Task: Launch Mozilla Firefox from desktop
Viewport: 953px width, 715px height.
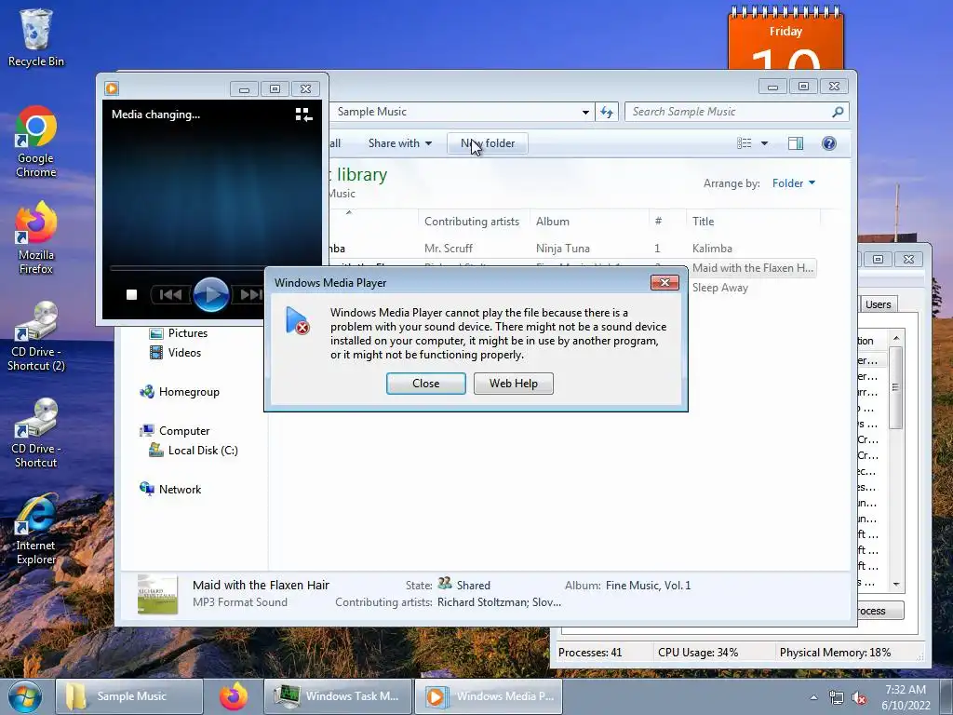Action: pos(36,238)
